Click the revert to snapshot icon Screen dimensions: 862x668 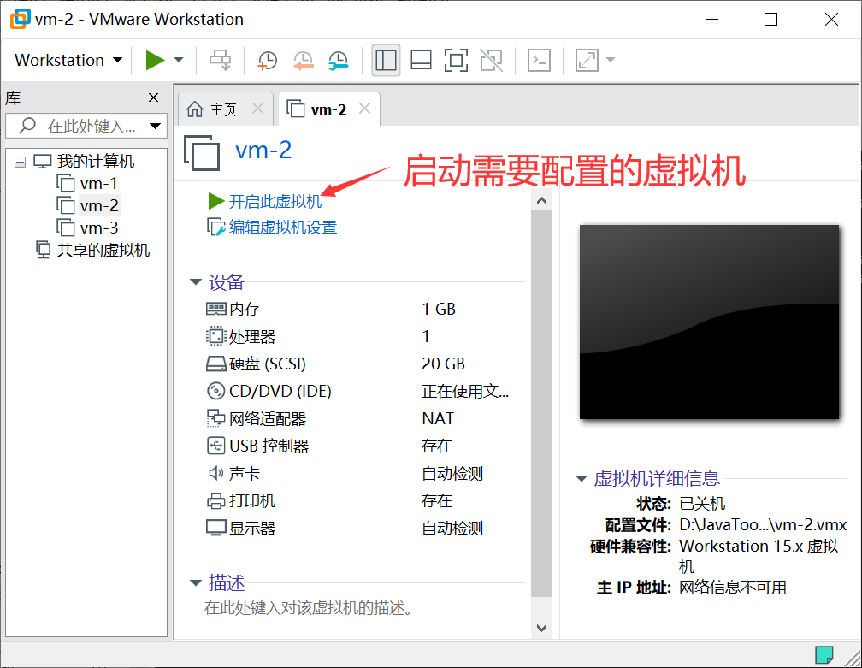(303, 60)
